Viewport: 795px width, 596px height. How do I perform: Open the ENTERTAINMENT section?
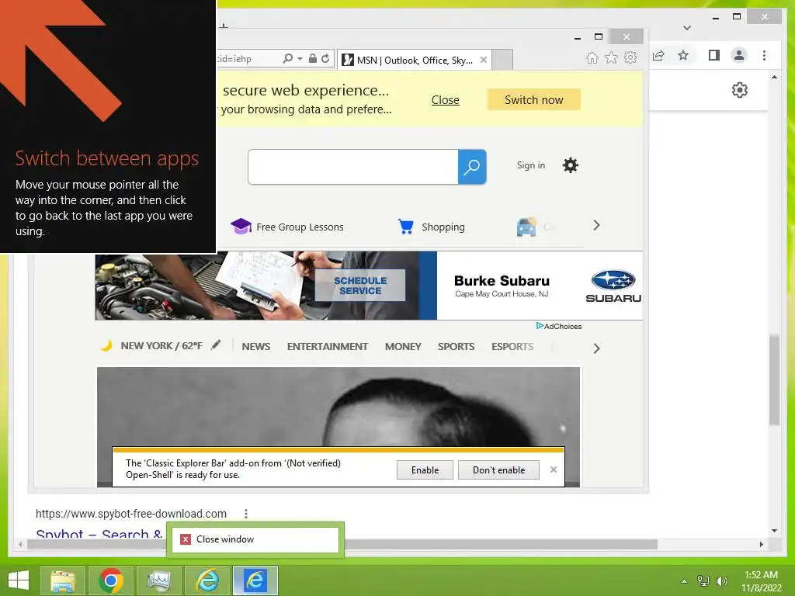[x=328, y=347]
